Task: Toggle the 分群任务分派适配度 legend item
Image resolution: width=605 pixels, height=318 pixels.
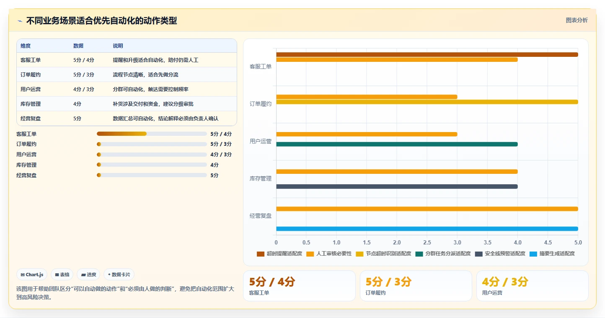Action: (443, 254)
